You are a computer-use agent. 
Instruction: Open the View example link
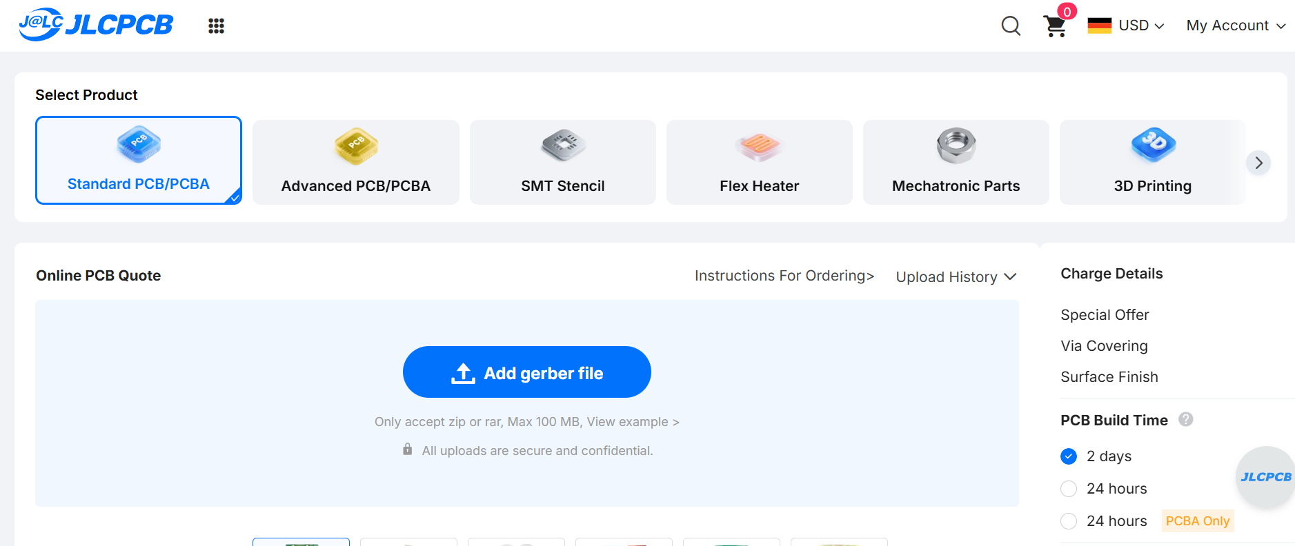[633, 422]
